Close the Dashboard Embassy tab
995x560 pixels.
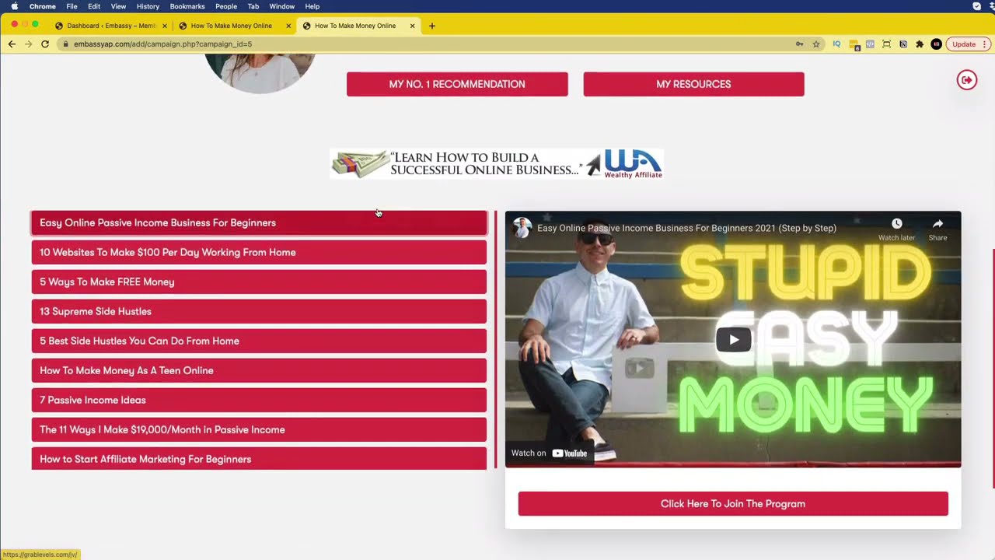click(x=165, y=26)
